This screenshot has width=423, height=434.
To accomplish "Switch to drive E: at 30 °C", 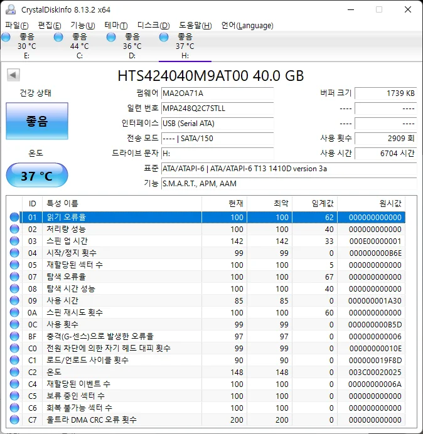I will (26, 46).
